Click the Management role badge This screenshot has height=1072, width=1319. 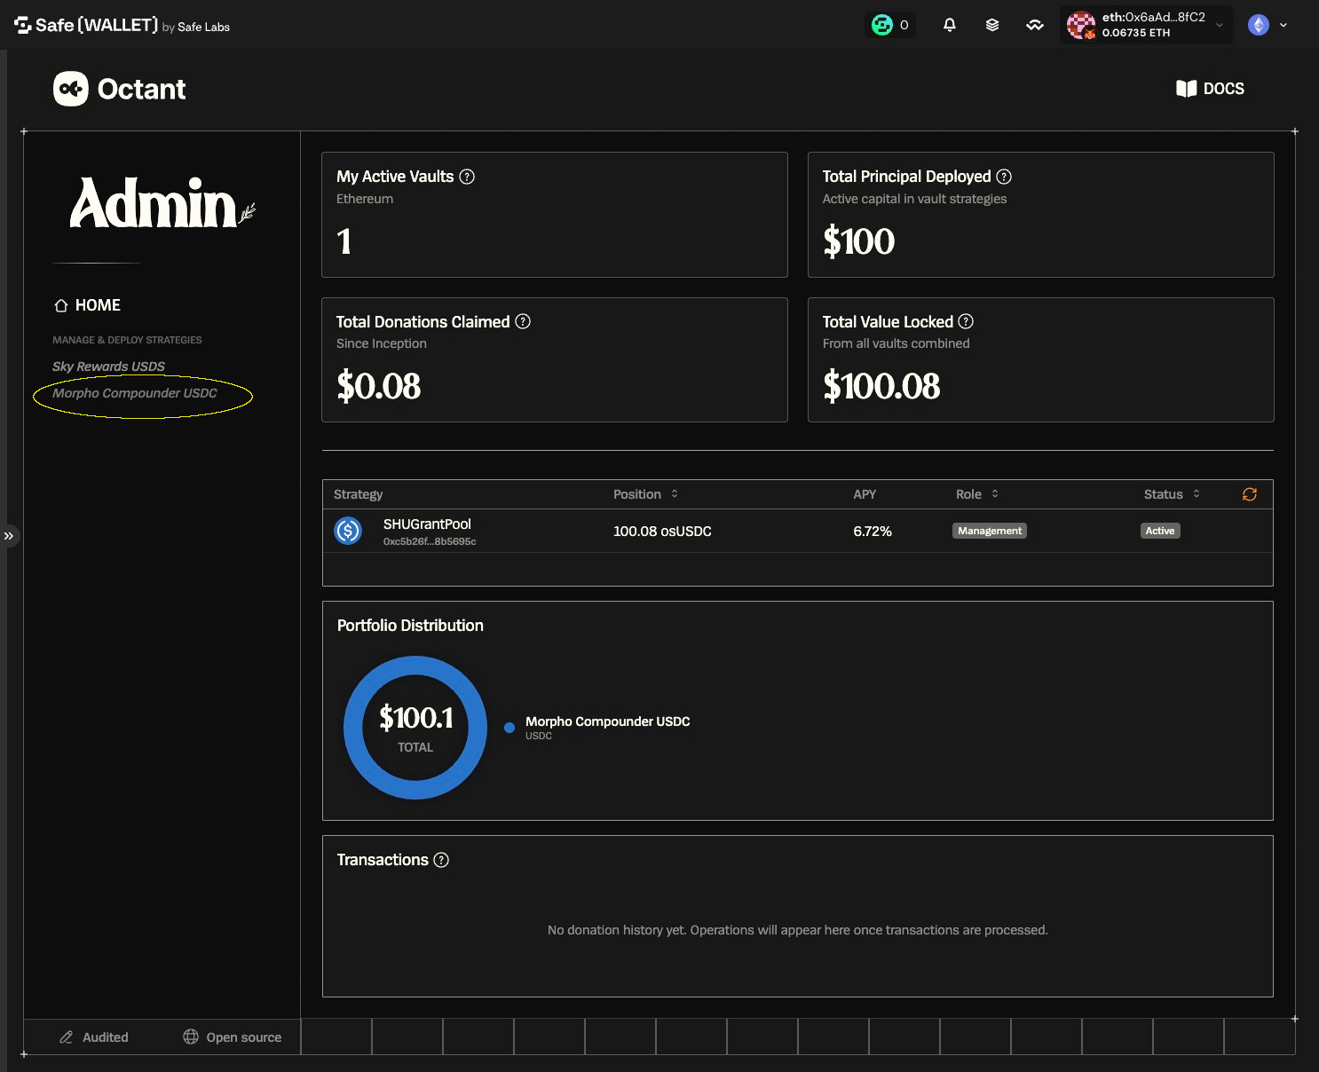(990, 531)
